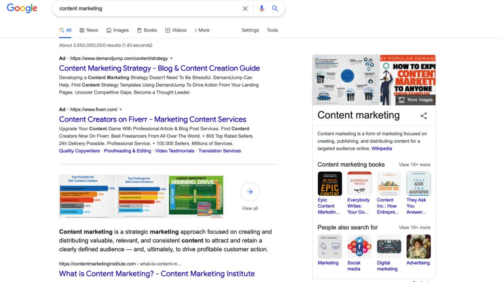The width and height of the screenshot is (501, 282).
Task: Click the They Ask You Answer title link
Action: (416, 206)
